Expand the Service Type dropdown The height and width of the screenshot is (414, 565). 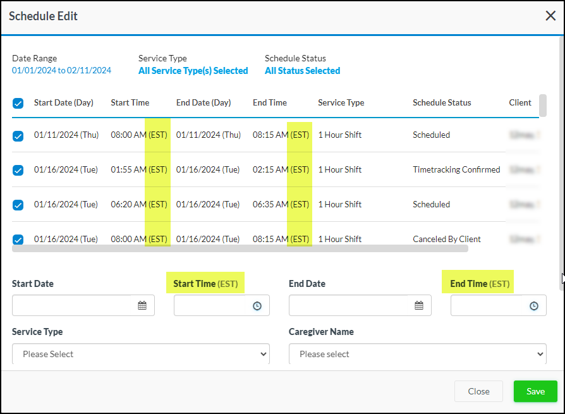(141, 354)
